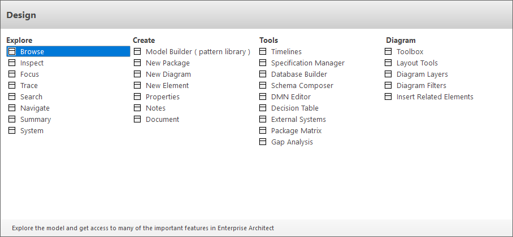This screenshot has width=513, height=237.
Task: Click the icon next to Gap Analysis
Action: 263,142
